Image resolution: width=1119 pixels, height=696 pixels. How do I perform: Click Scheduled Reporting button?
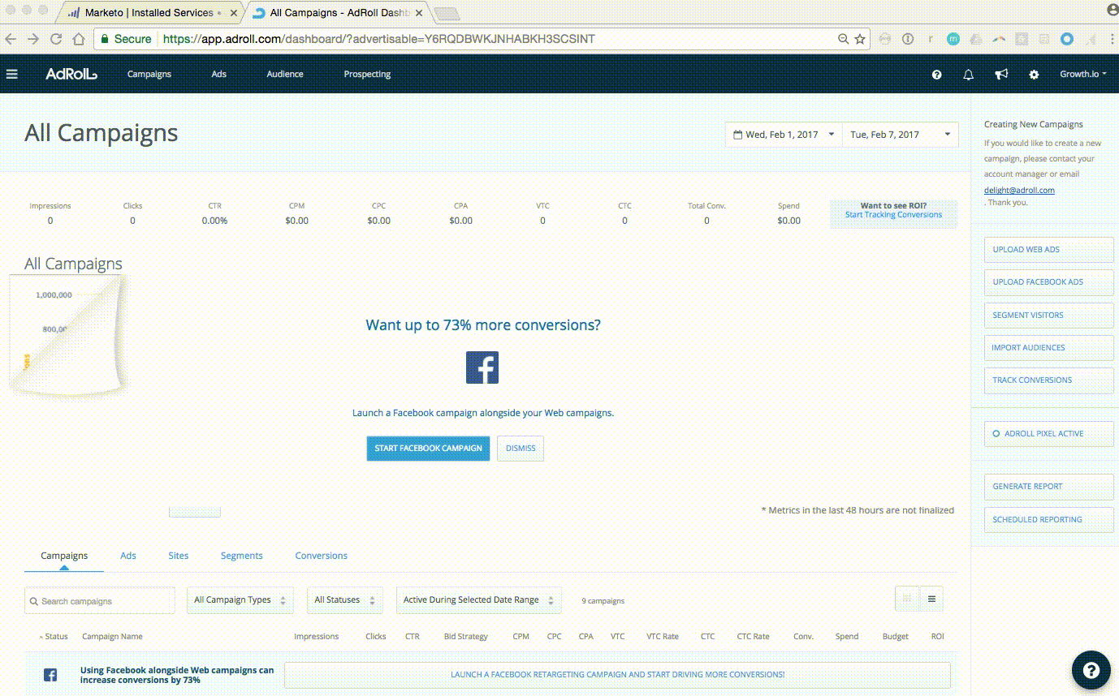coord(1049,520)
